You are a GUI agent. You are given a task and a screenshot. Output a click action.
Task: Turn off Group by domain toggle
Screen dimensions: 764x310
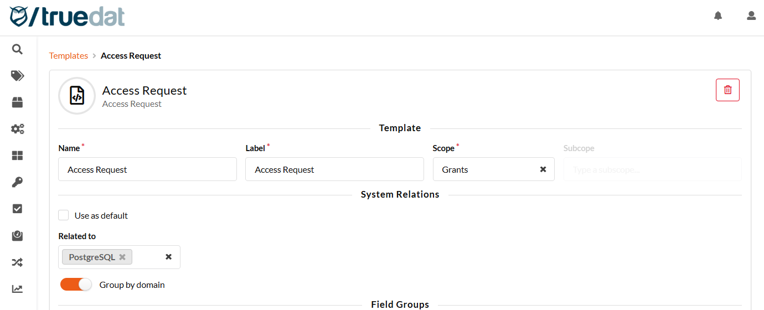pyautogui.click(x=76, y=285)
